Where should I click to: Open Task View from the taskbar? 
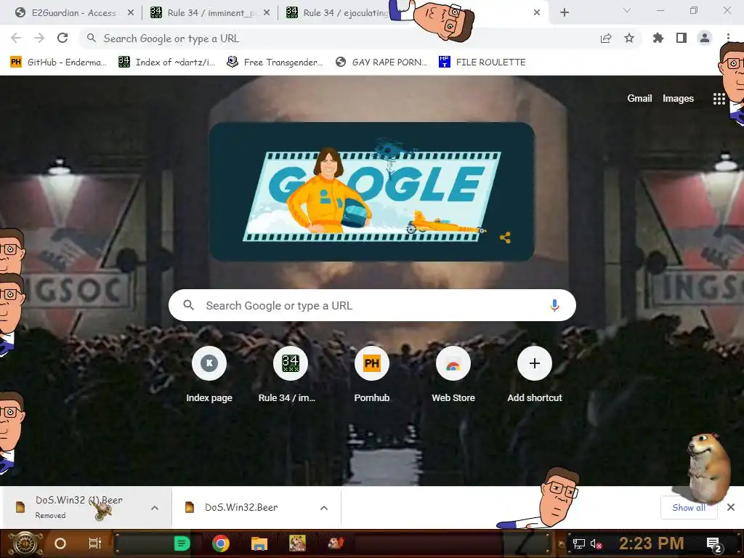pyautogui.click(x=95, y=543)
